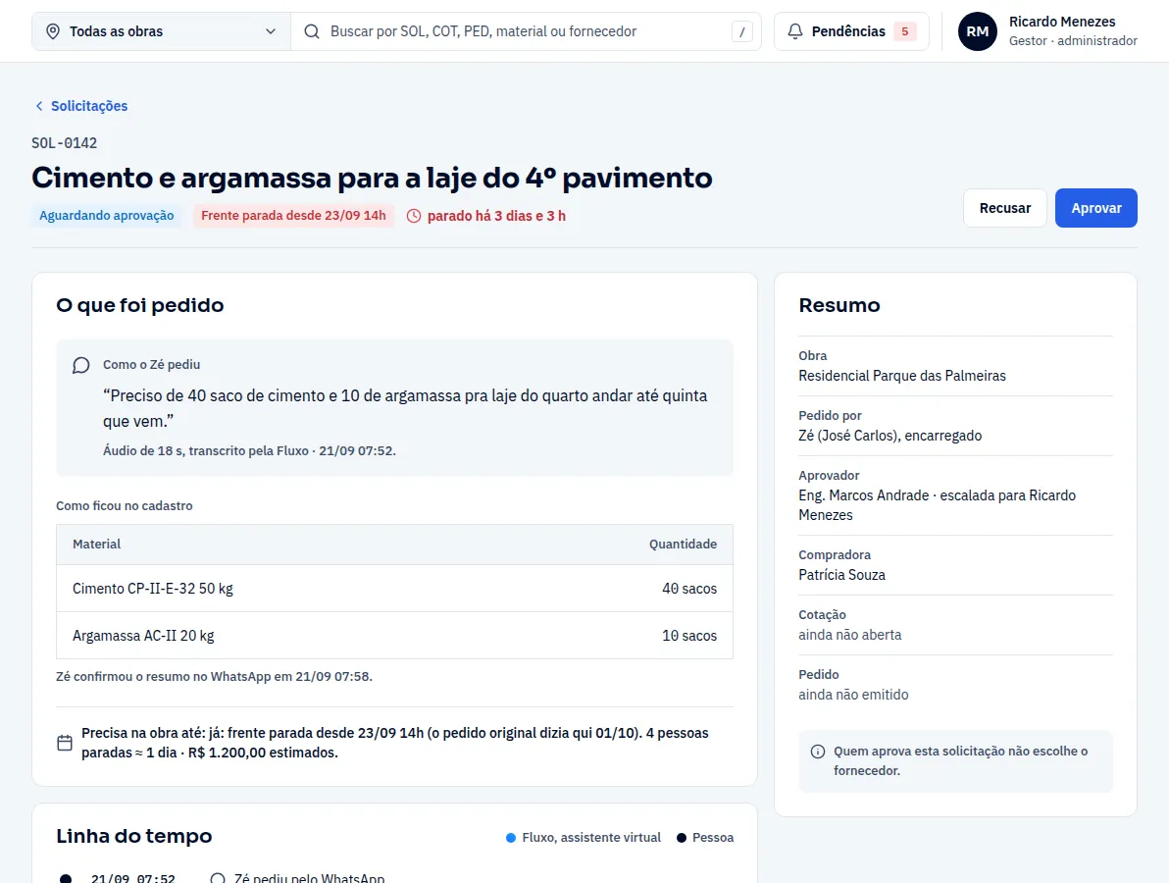Click the slash shortcut key hint

tap(741, 31)
